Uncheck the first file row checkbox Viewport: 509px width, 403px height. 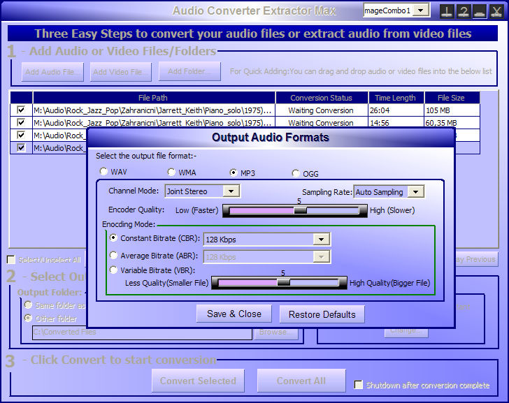pos(21,110)
